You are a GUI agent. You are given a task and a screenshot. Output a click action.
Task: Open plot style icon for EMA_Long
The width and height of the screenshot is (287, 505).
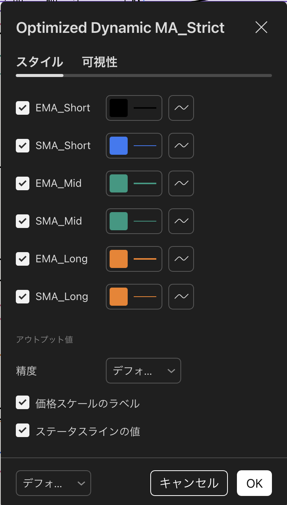(x=181, y=259)
